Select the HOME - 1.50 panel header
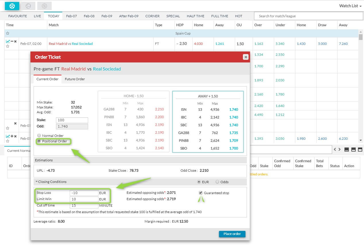364x245 pixels. (x=133, y=96)
